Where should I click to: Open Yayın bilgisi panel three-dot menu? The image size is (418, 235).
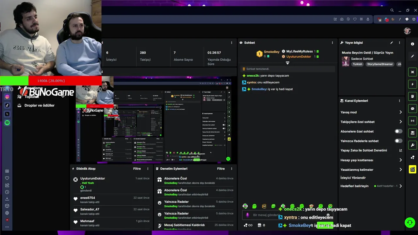pos(399,43)
